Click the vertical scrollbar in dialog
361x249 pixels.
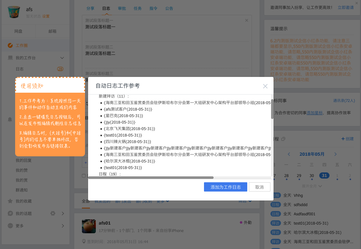(272, 109)
